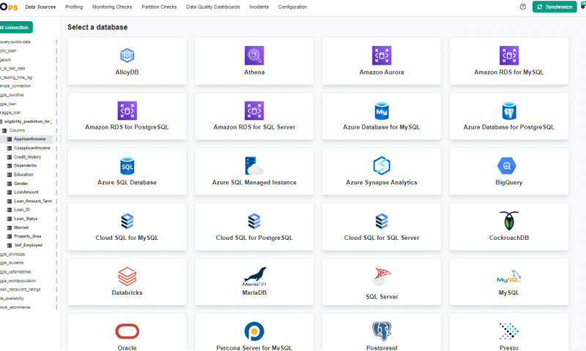Pick the CockroachDB icon
This screenshot has width=586, height=351.
509,221
